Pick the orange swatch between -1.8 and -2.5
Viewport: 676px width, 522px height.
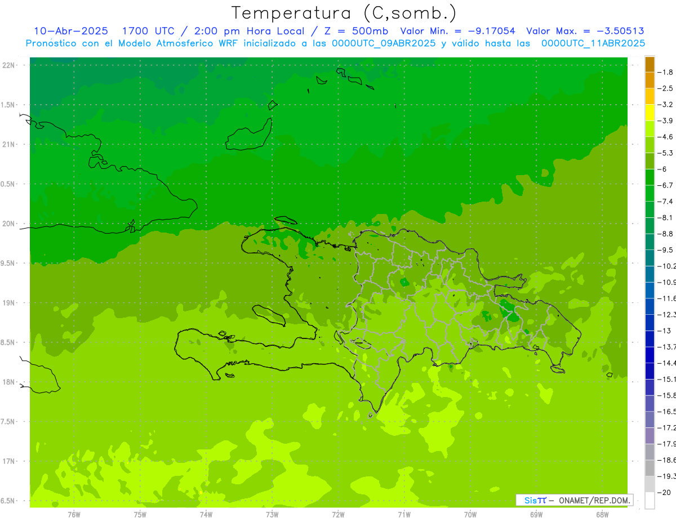pyautogui.click(x=650, y=80)
